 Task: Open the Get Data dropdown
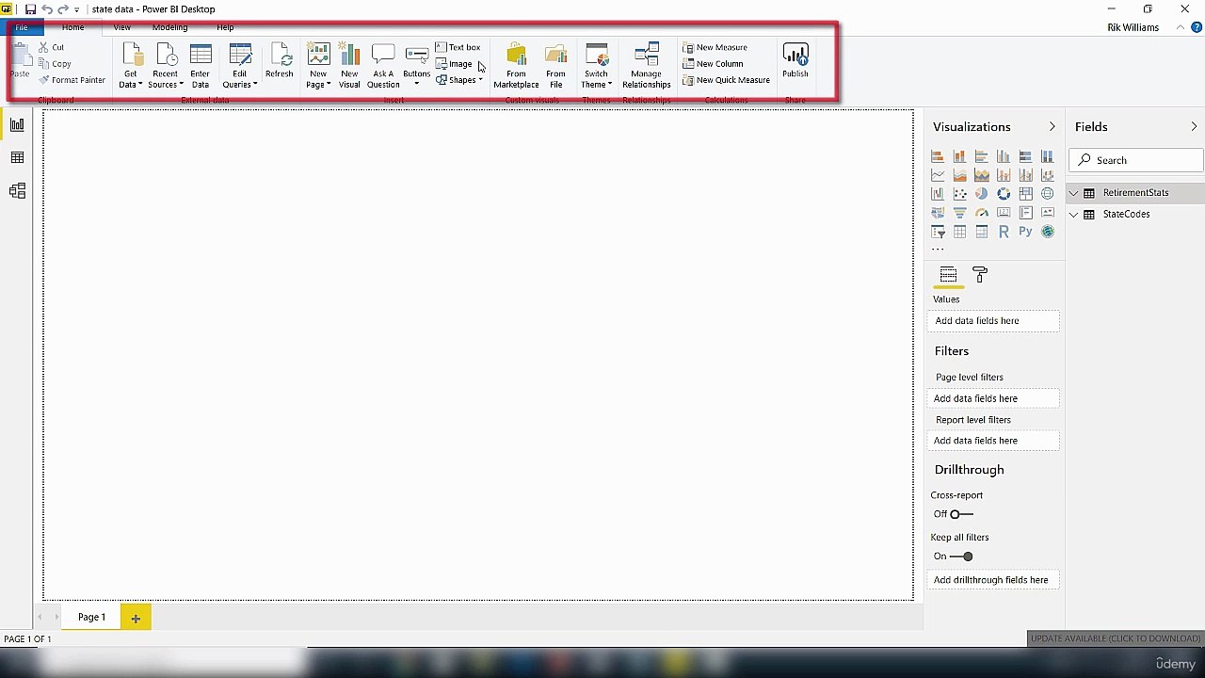131,65
